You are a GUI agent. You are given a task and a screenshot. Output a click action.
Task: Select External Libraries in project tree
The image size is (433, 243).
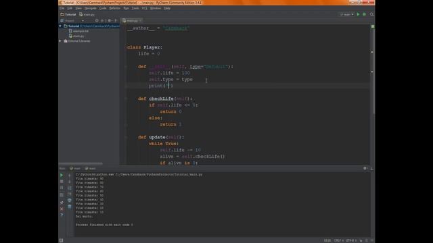(x=77, y=41)
